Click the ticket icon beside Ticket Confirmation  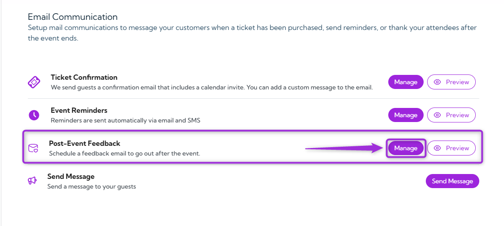pos(34,82)
